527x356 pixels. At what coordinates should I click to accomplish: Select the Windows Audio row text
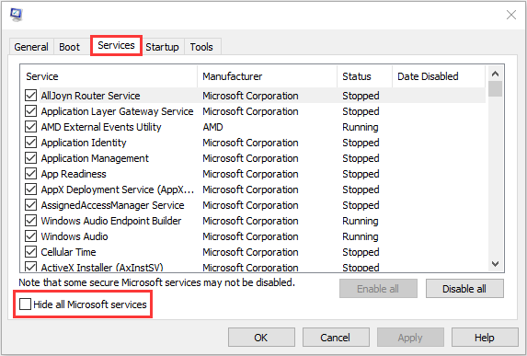pyautogui.click(x=74, y=236)
